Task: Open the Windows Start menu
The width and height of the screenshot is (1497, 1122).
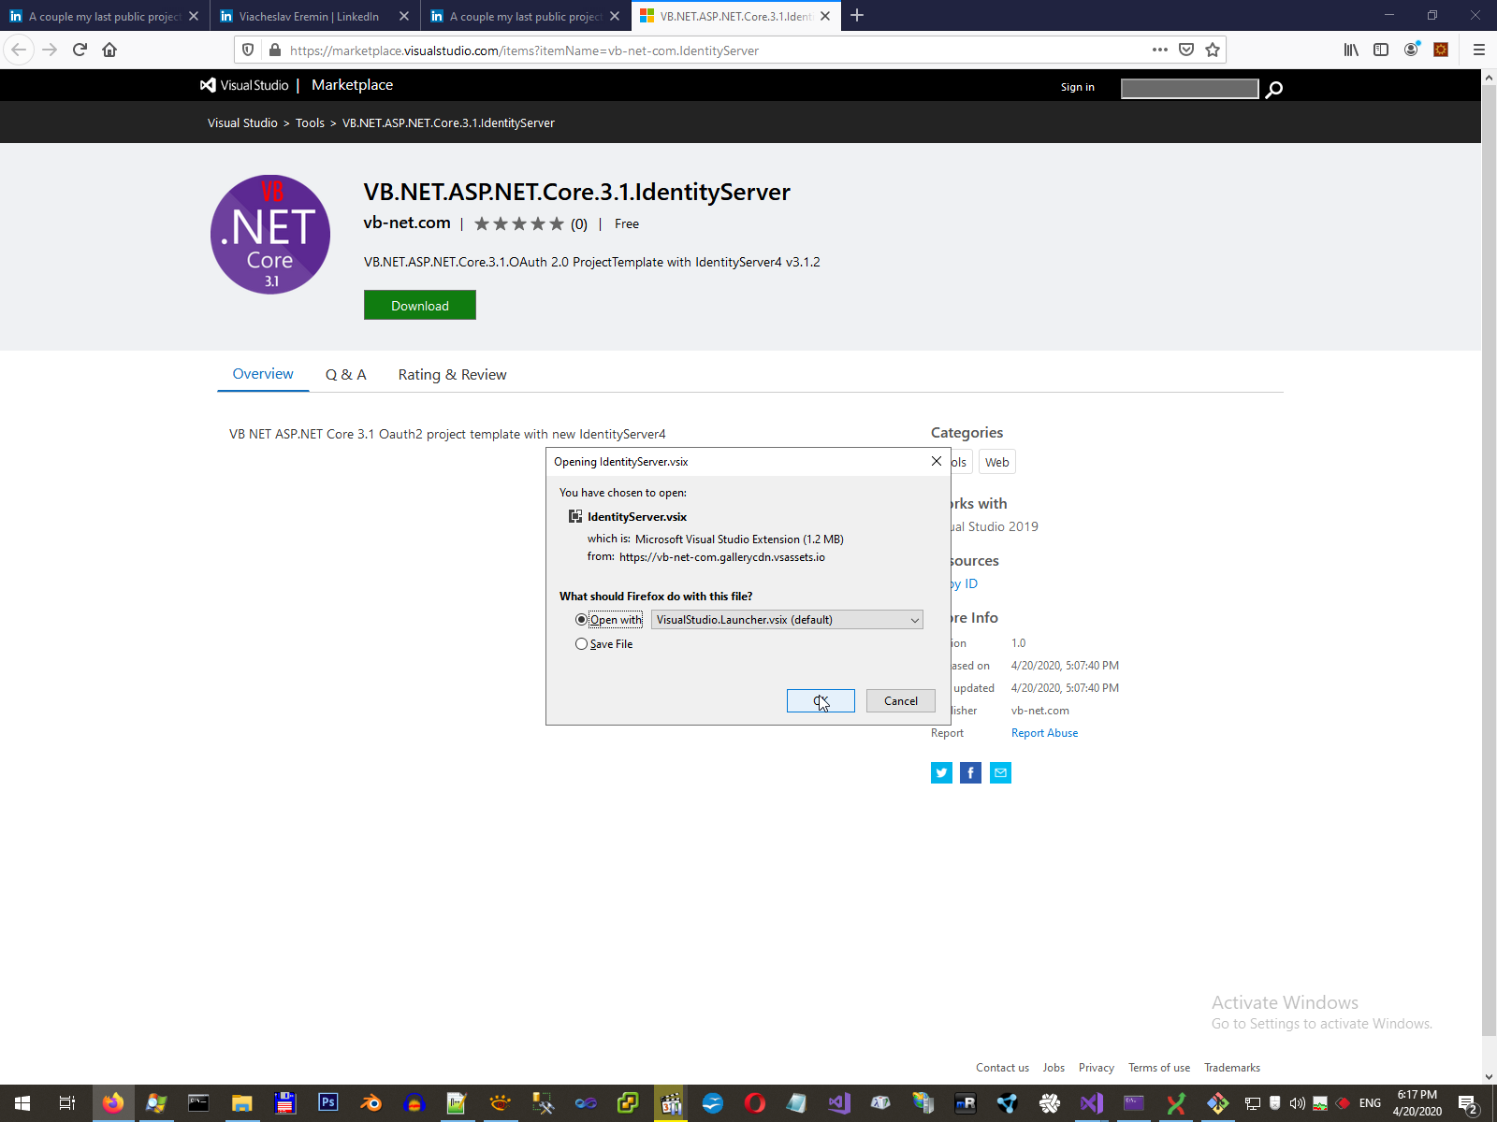Action: coord(22,1103)
